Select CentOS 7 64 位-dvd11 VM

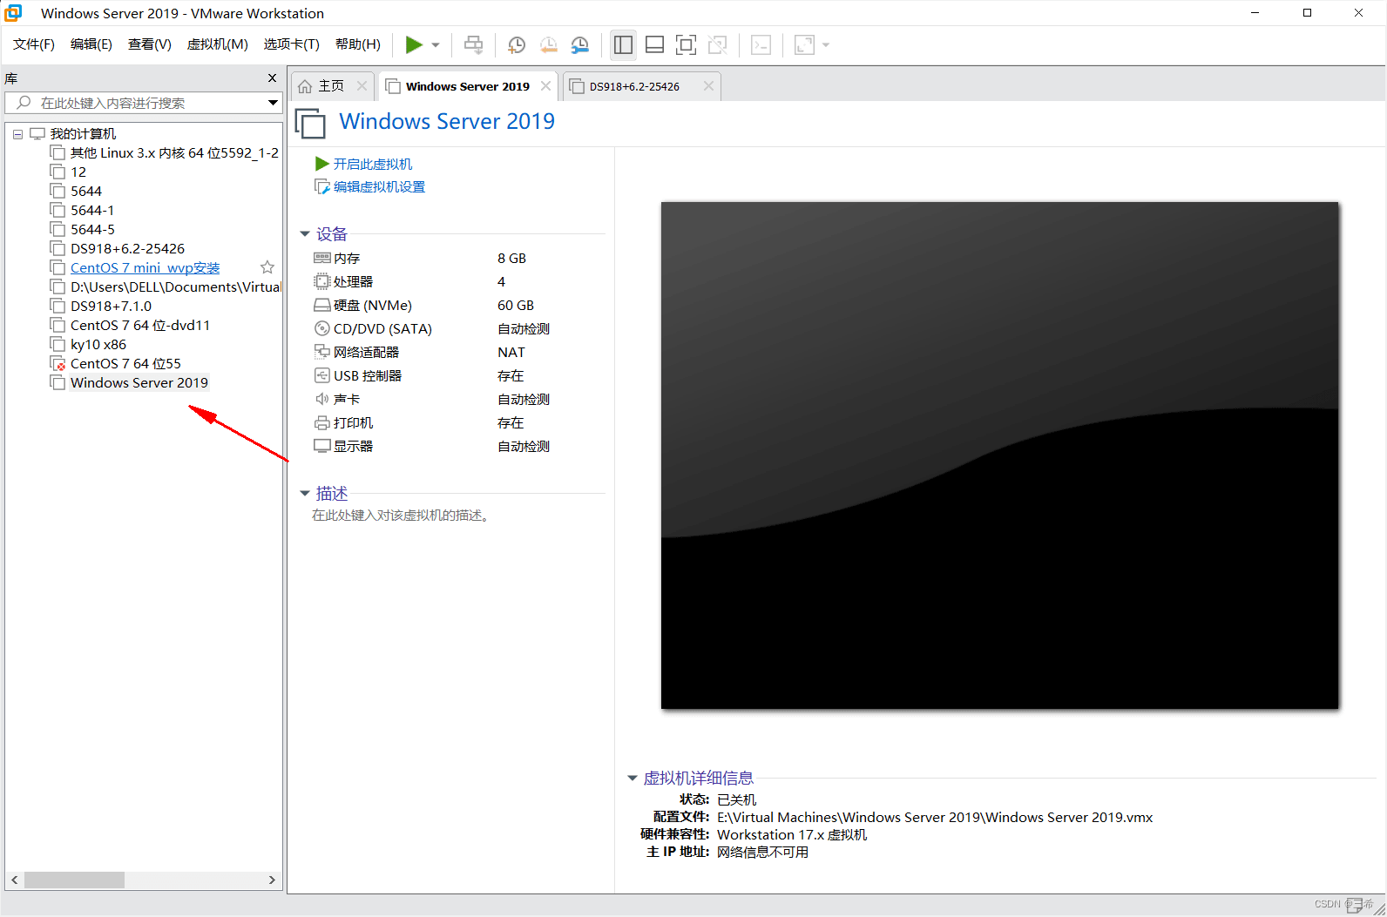pyautogui.click(x=140, y=326)
